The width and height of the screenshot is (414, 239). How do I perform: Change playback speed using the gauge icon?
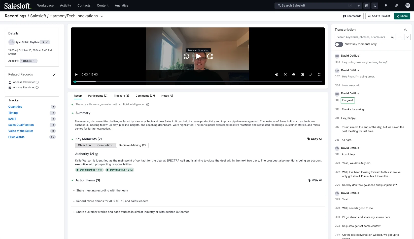click(x=294, y=74)
